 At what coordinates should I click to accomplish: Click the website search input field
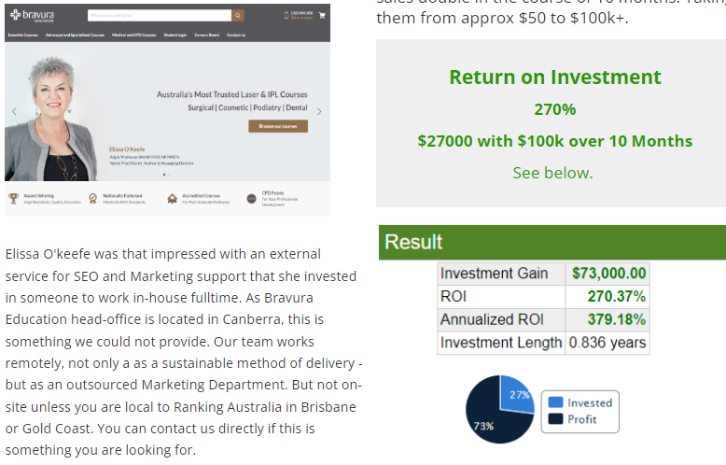coord(159,16)
